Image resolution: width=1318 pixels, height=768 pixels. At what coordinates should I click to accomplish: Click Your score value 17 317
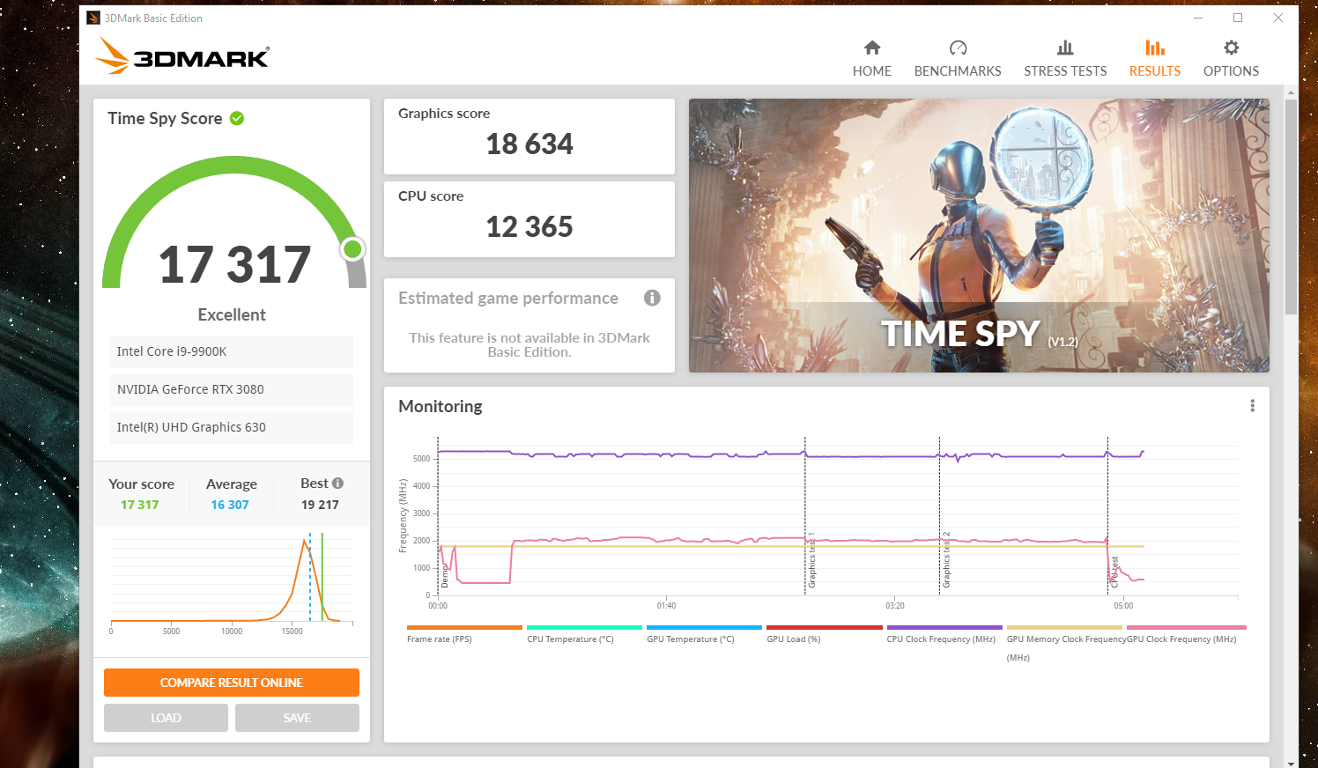click(140, 505)
